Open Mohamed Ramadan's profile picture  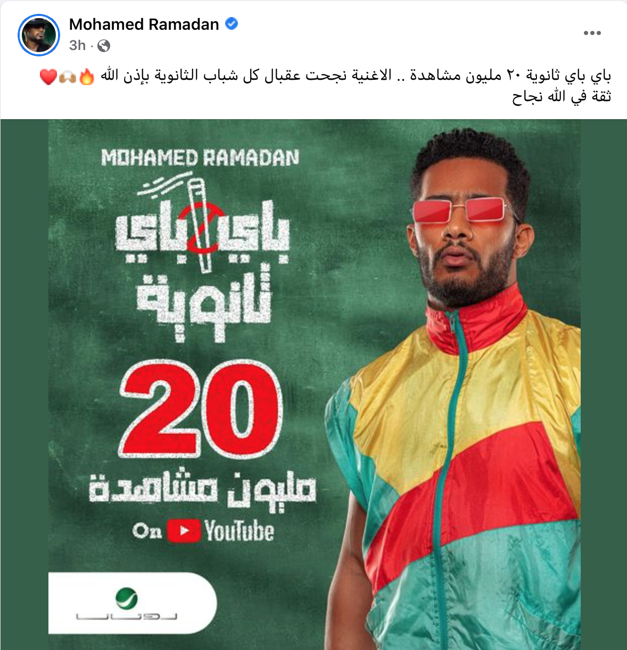(x=39, y=35)
